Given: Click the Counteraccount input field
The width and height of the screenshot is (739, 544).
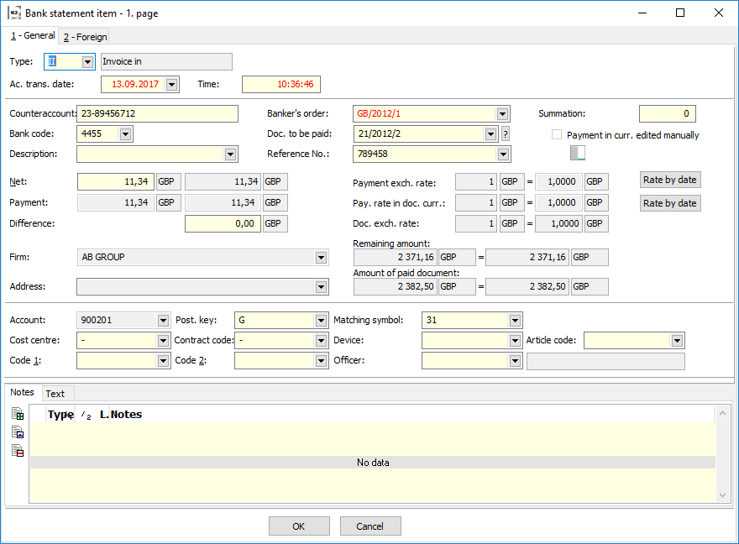Looking at the screenshot, I should (157, 113).
